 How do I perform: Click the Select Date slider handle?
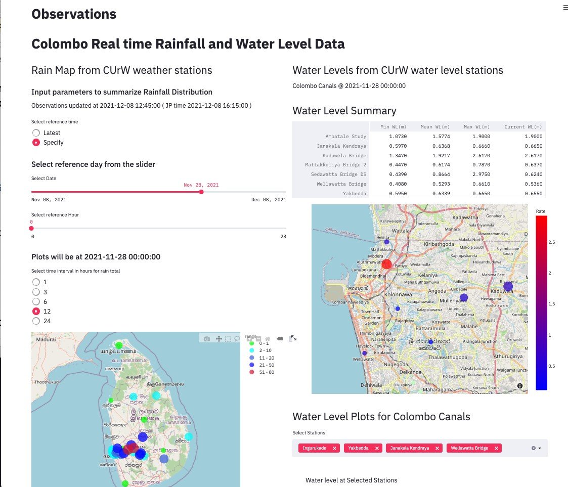tap(201, 192)
